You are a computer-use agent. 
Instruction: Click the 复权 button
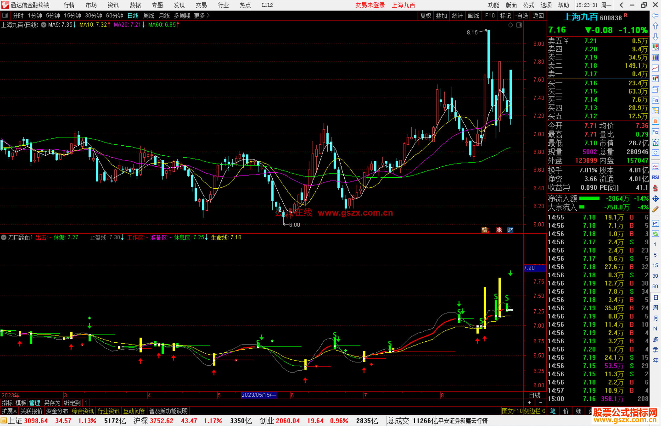click(x=426, y=16)
